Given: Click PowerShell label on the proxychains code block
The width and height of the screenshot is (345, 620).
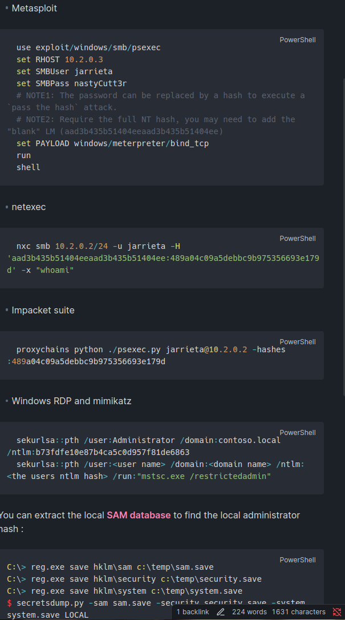Looking at the screenshot, I should pos(298,341).
